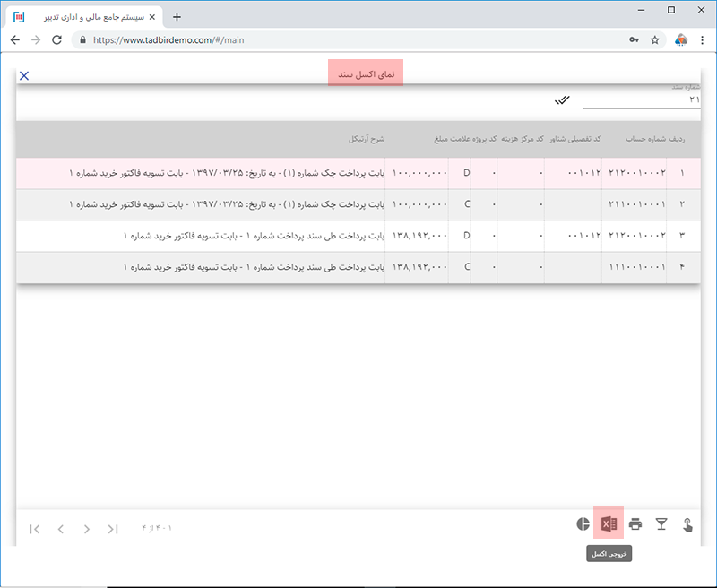Jump to the last page of results
Viewport: 717px width, 588px height.
tap(113, 529)
